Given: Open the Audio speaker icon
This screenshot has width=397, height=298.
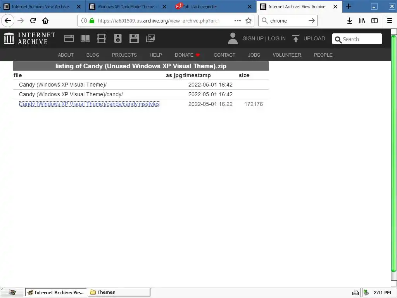Looking at the screenshot, I should (x=118, y=38).
